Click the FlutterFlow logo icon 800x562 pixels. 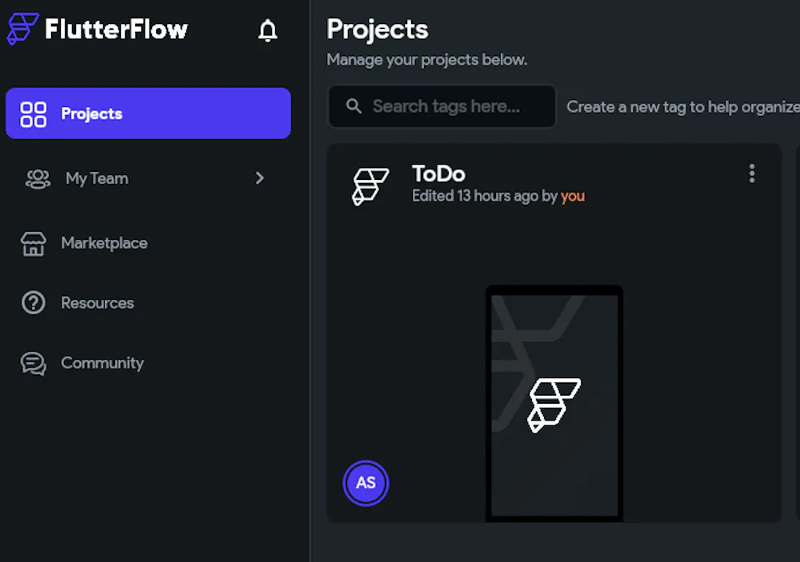coord(22,29)
